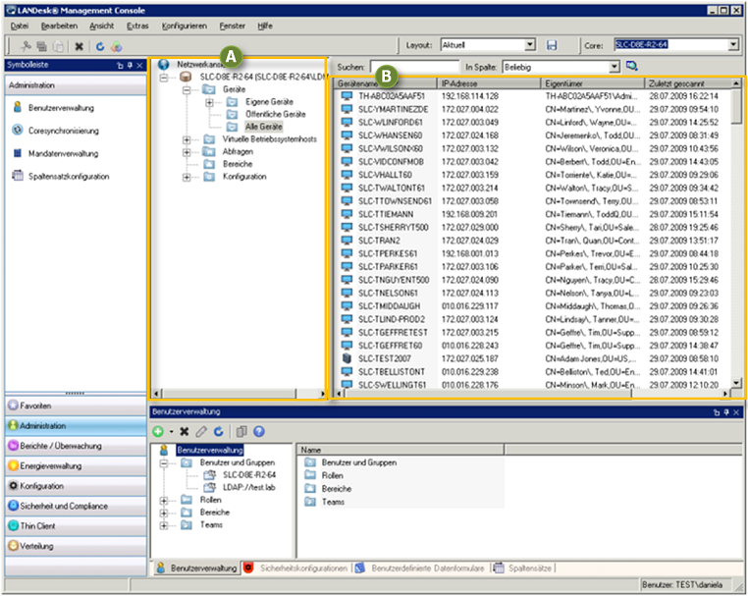Viewport: 748px width, 596px height.
Task: Select the SLC-TTIEMANN device row
Action: (533, 214)
